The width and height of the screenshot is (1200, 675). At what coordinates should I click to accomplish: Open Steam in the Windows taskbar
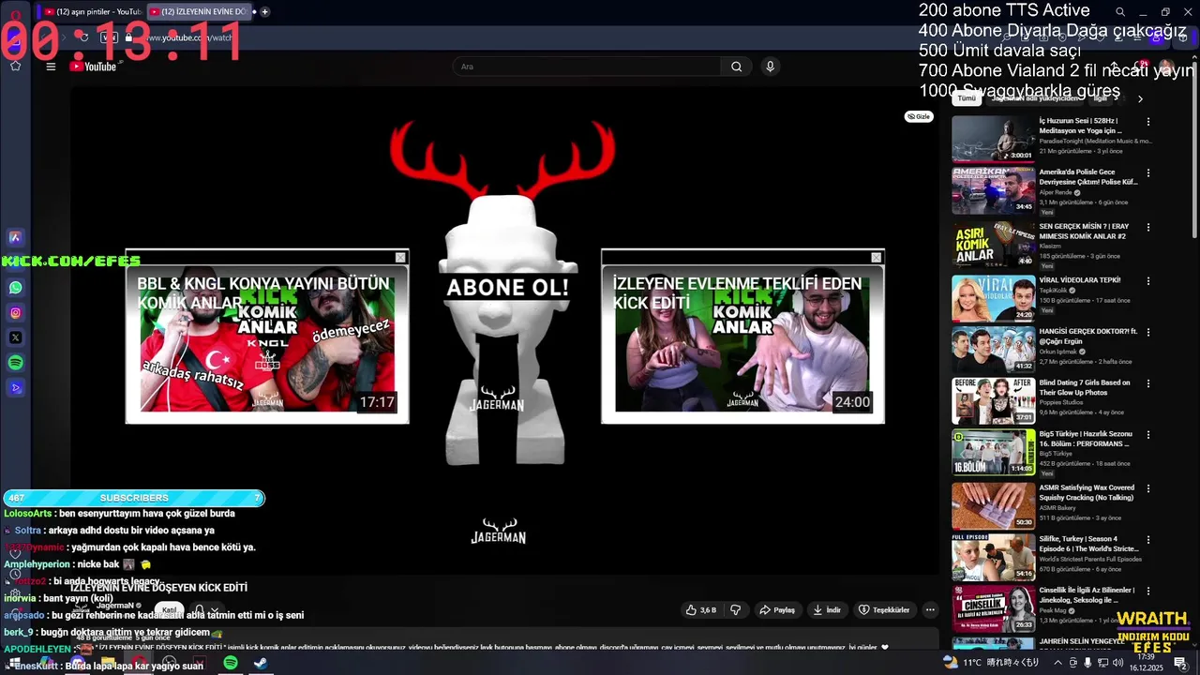pyautogui.click(x=261, y=663)
